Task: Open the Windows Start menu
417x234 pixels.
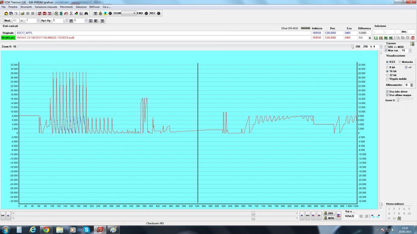Action: click(x=6, y=229)
